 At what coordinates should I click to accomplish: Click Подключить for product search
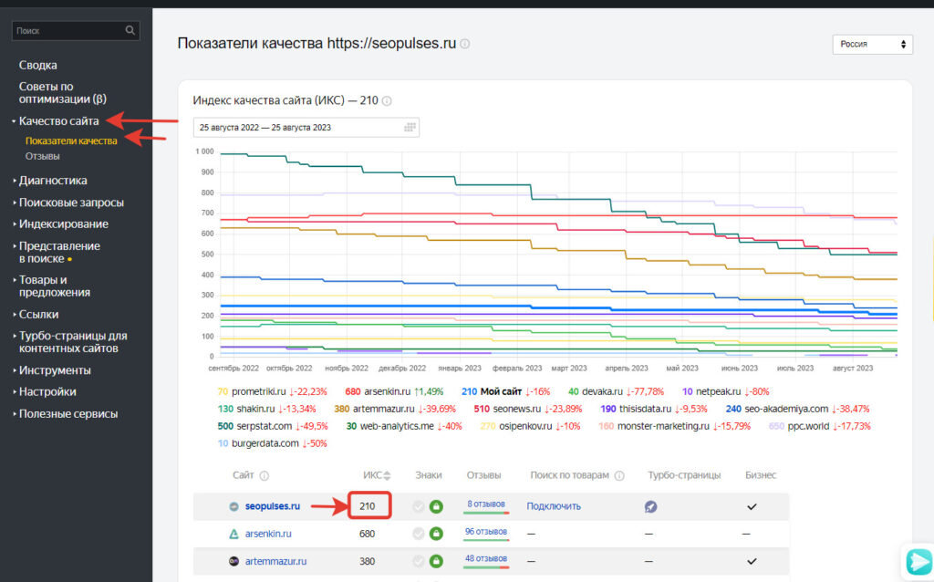tap(554, 506)
